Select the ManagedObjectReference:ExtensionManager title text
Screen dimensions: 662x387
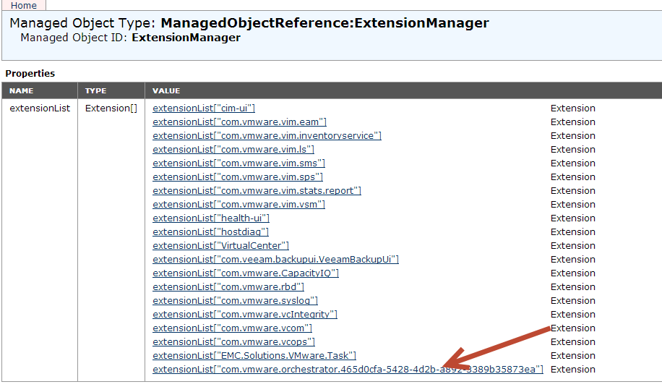[x=324, y=23]
